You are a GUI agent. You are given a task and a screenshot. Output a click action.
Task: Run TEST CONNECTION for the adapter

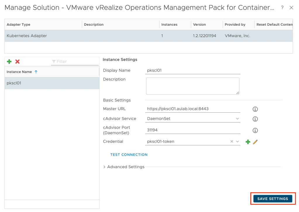(129, 154)
